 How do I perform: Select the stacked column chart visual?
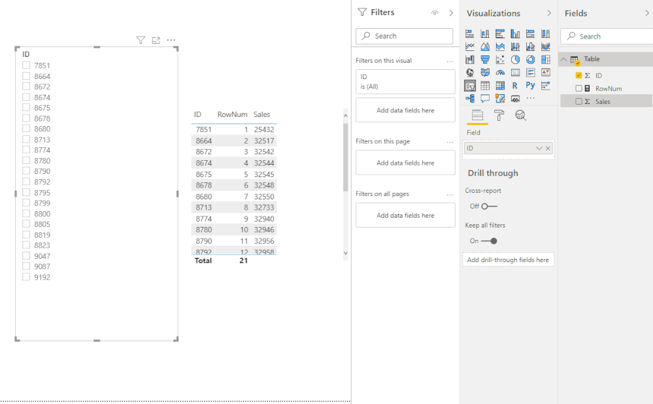pyautogui.click(x=485, y=34)
